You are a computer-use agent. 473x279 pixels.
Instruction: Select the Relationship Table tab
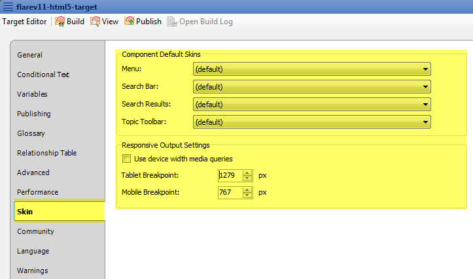tap(46, 153)
